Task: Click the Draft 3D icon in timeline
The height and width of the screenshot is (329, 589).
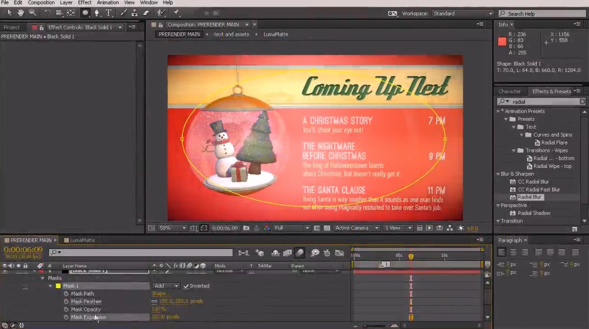Action: (x=259, y=253)
